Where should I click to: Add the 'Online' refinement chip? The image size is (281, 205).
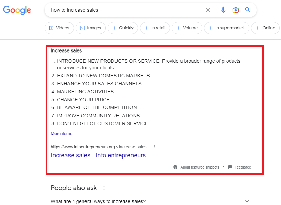click(265, 28)
